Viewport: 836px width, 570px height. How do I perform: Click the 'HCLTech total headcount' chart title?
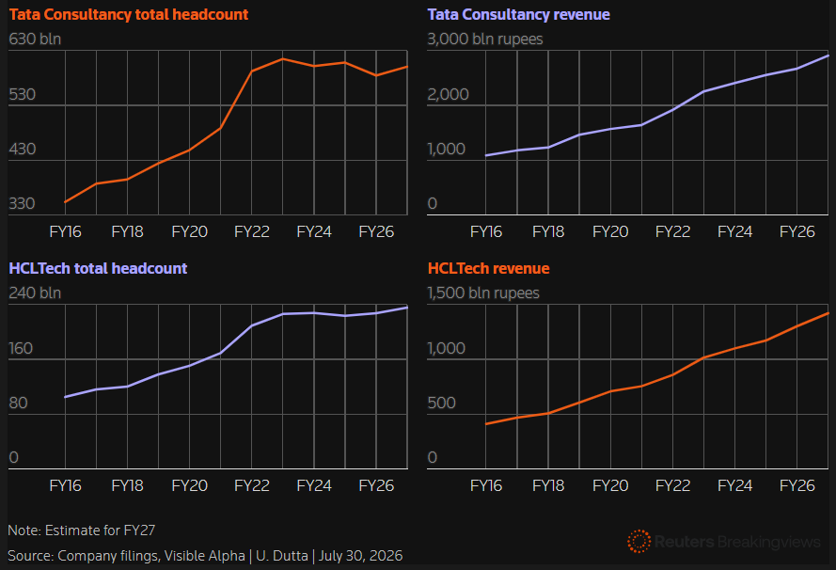[x=98, y=268]
